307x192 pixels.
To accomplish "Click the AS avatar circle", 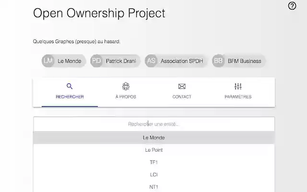I will pos(151,61).
